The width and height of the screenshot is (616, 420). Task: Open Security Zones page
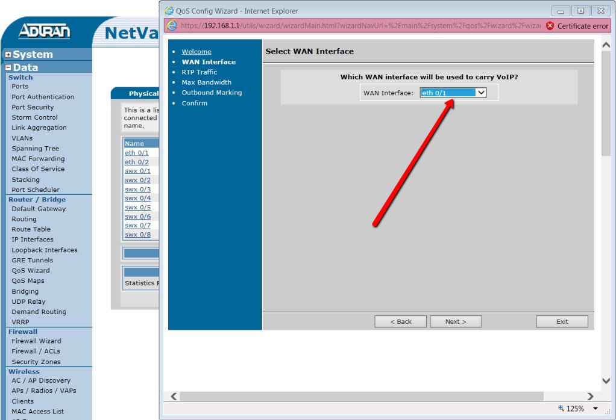(36, 362)
